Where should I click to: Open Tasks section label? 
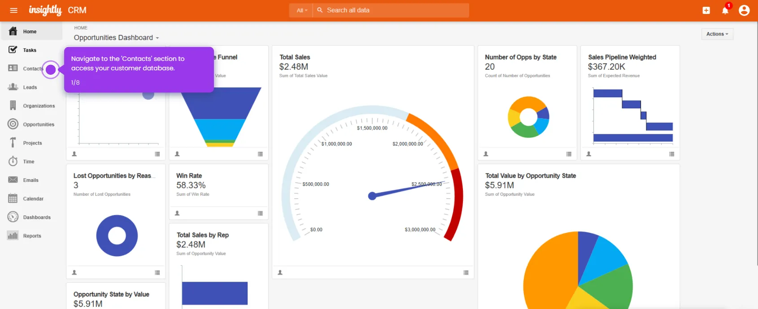[x=30, y=50]
